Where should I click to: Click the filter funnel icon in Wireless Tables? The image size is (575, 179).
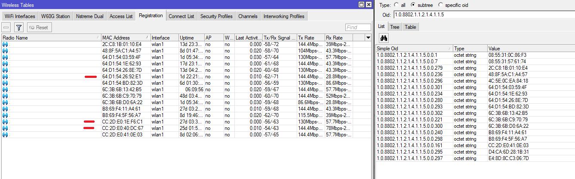pyautogui.click(x=18, y=27)
